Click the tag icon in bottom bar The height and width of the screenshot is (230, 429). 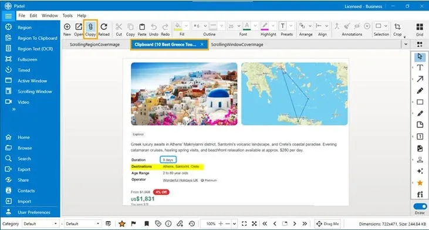pos(158,224)
